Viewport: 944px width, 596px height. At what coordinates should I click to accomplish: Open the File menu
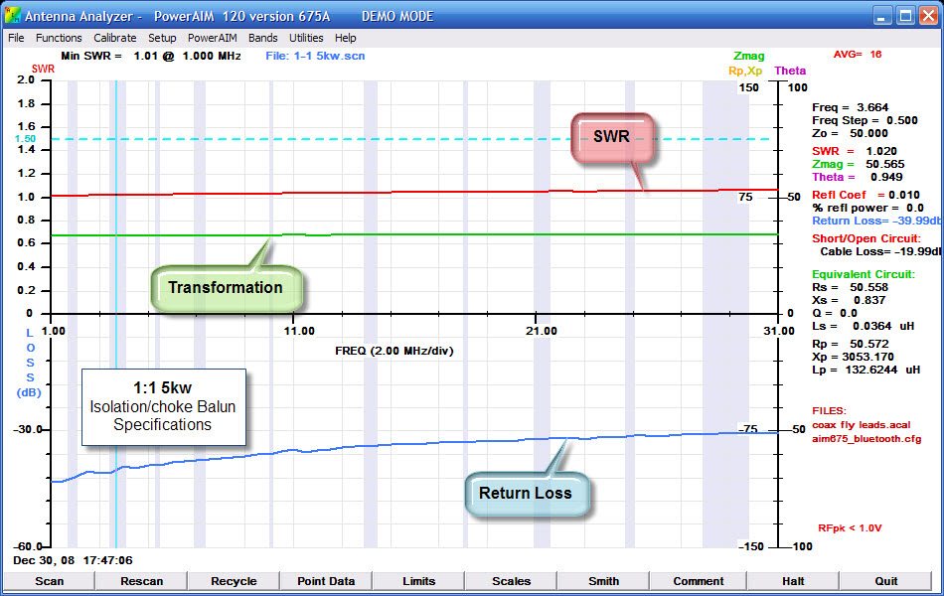pos(16,38)
